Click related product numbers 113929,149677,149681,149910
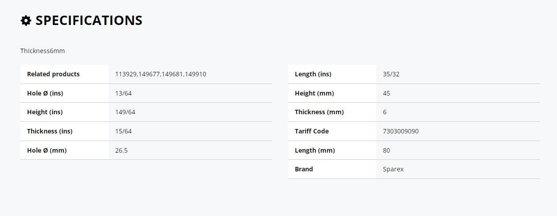This screenshot has height=216, width=557. click(x=161, y=74)
